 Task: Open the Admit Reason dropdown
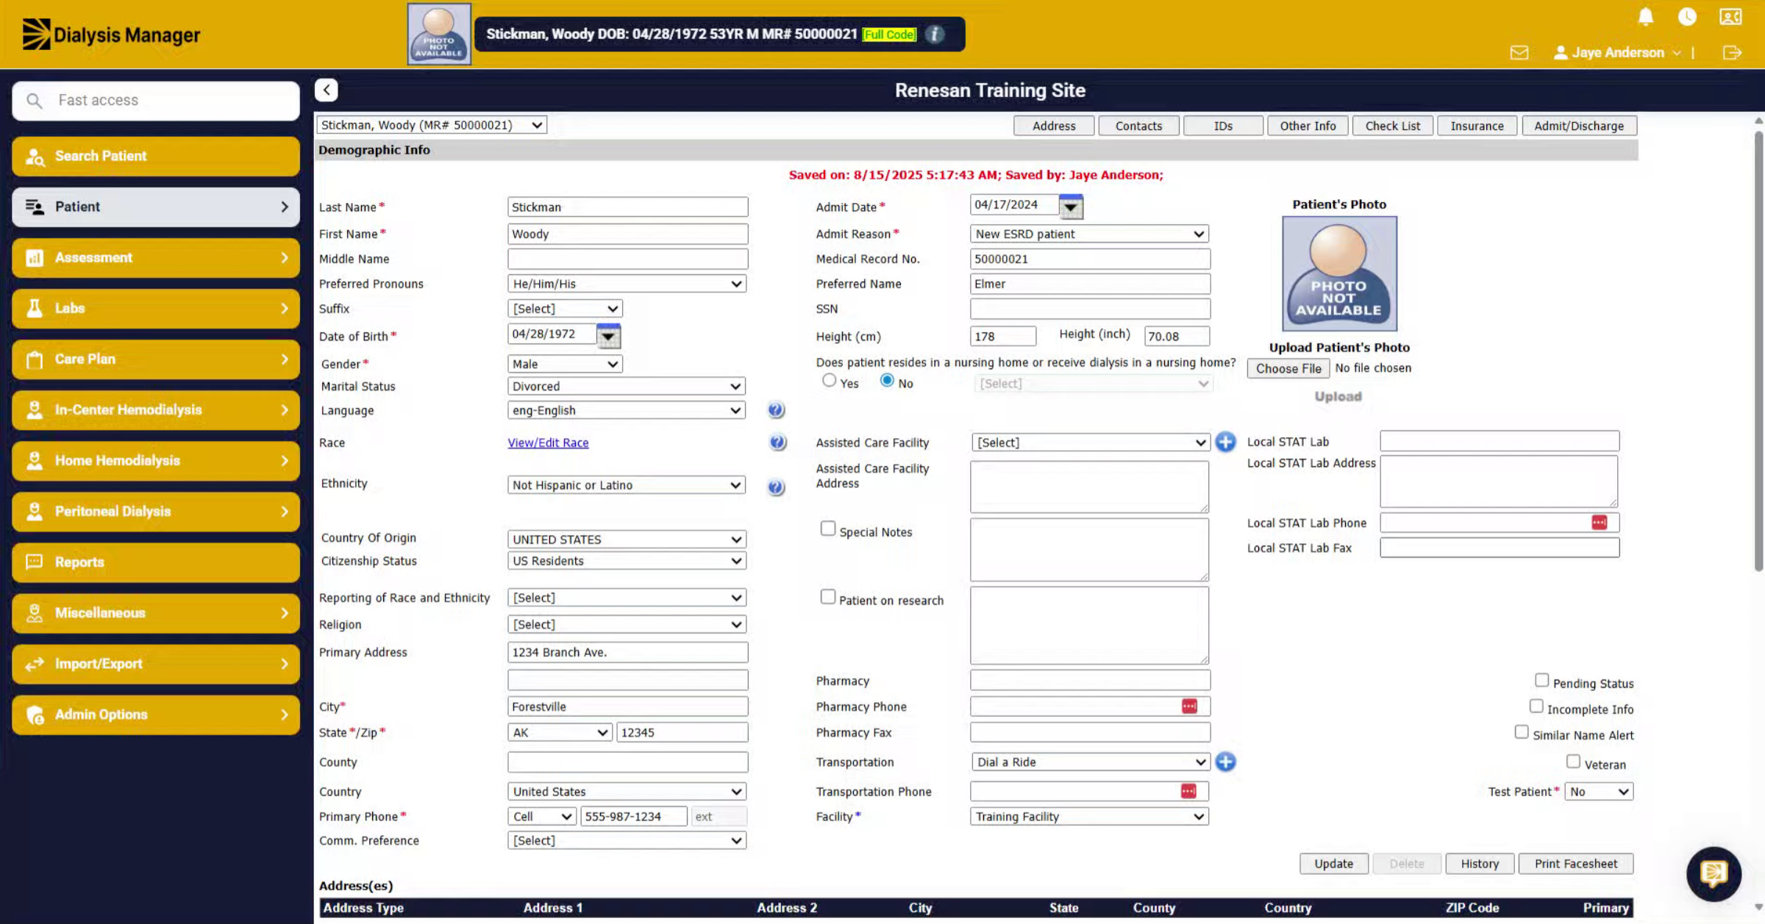[1089, 234]
